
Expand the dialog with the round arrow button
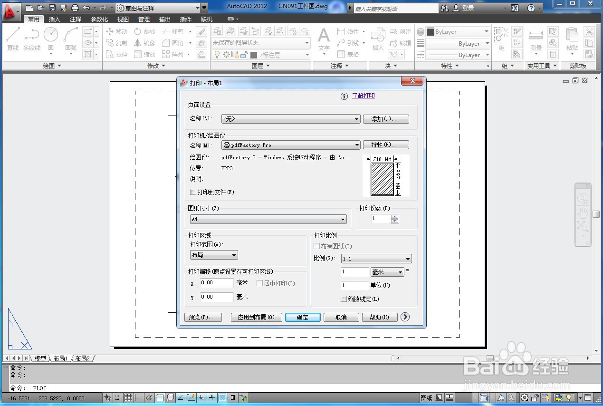point(405,317)
